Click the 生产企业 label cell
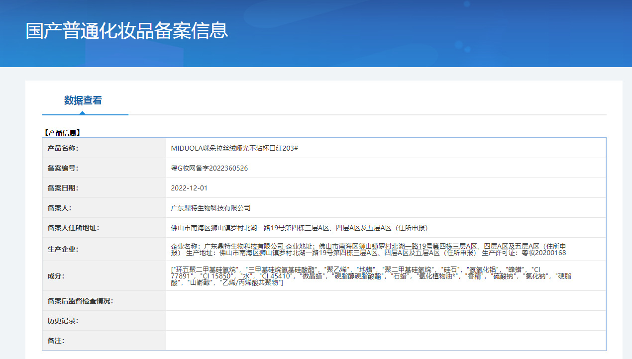The width and height of the screenshot is (632, 359). click(x=104, y=249)
